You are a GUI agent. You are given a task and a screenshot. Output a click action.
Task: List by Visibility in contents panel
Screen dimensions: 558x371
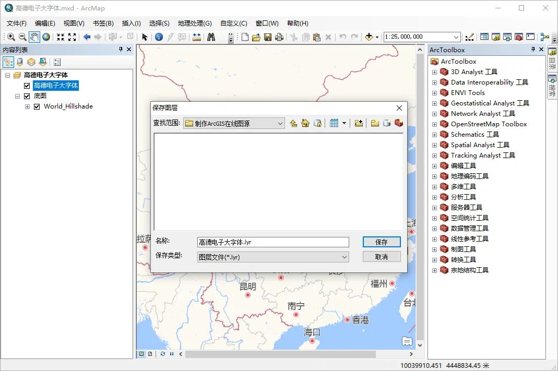pyautogui.click(x=31, y=62)
